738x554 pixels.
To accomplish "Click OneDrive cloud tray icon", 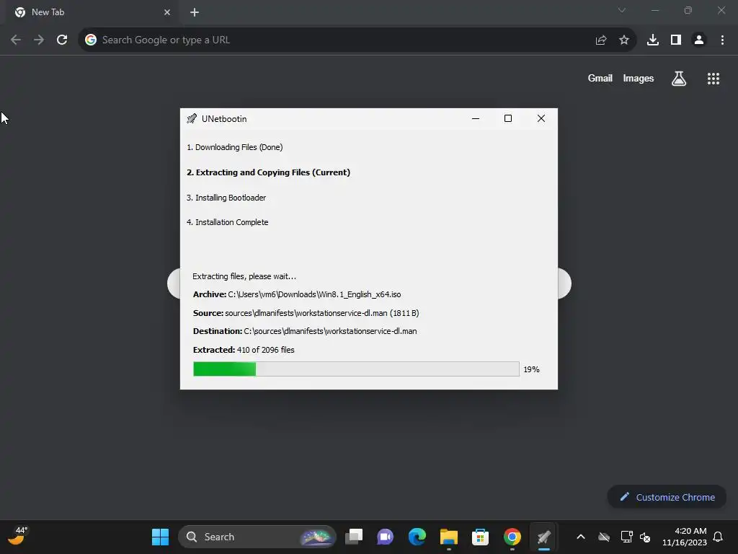I will 604,537.
